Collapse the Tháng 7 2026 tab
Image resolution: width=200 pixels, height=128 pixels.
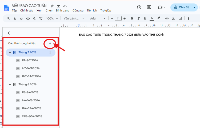click(x=10, y=53)
